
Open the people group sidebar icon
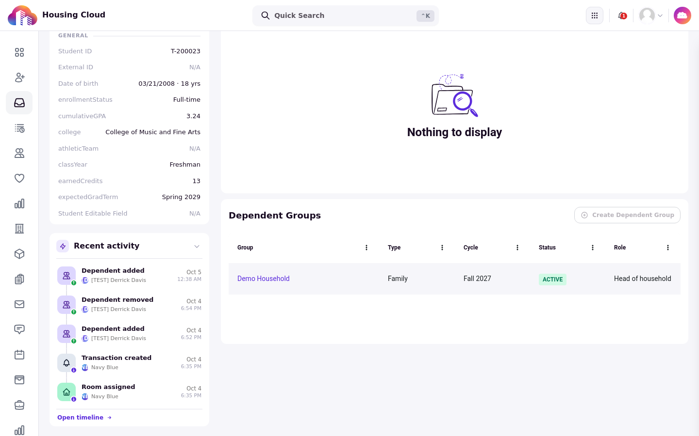pos(19,153)
